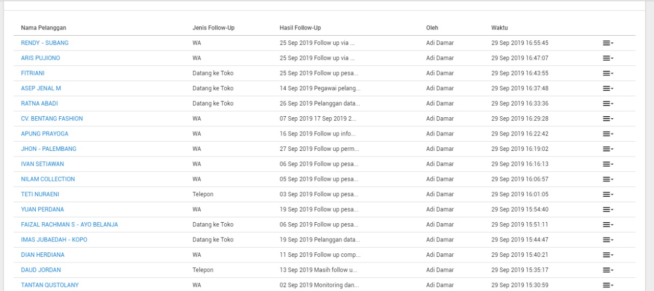Open customer link DAUD JORDAN
The height and width of the screenshot is (291, 654).
(x=41, y=270)
